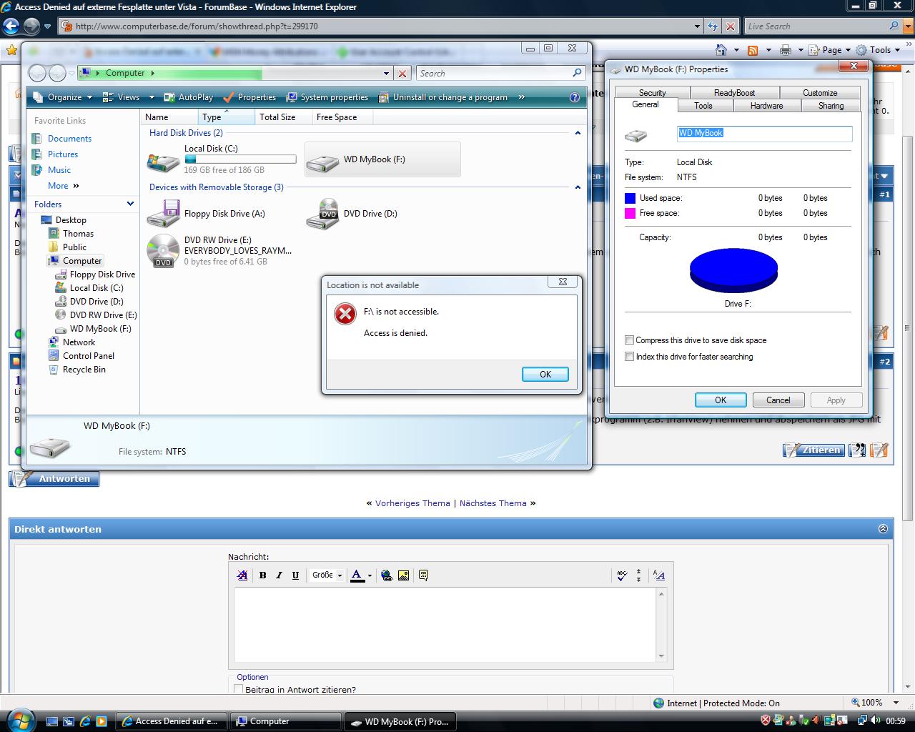The width and height of the screenshot is (915, 732).
Task: Click OK in WD MyBook Properties
Action: (x=721, y=400)
